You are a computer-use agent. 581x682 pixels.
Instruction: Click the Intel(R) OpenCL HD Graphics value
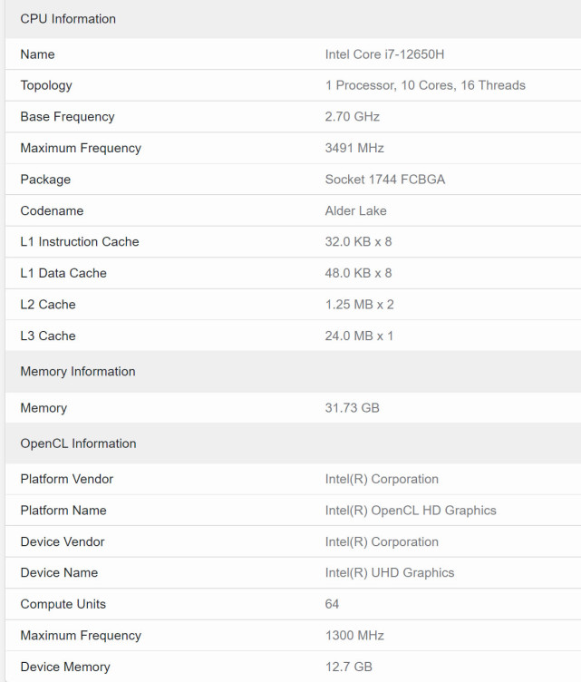pos(411,511)
